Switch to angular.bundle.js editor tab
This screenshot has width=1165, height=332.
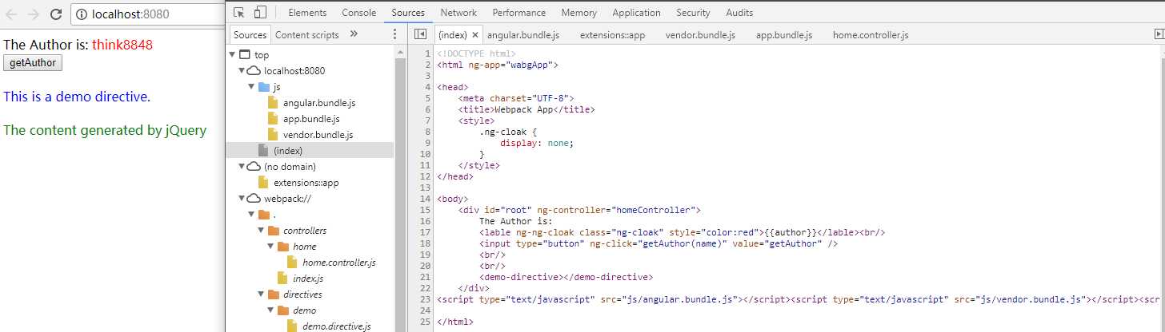(x=522, y=35)
